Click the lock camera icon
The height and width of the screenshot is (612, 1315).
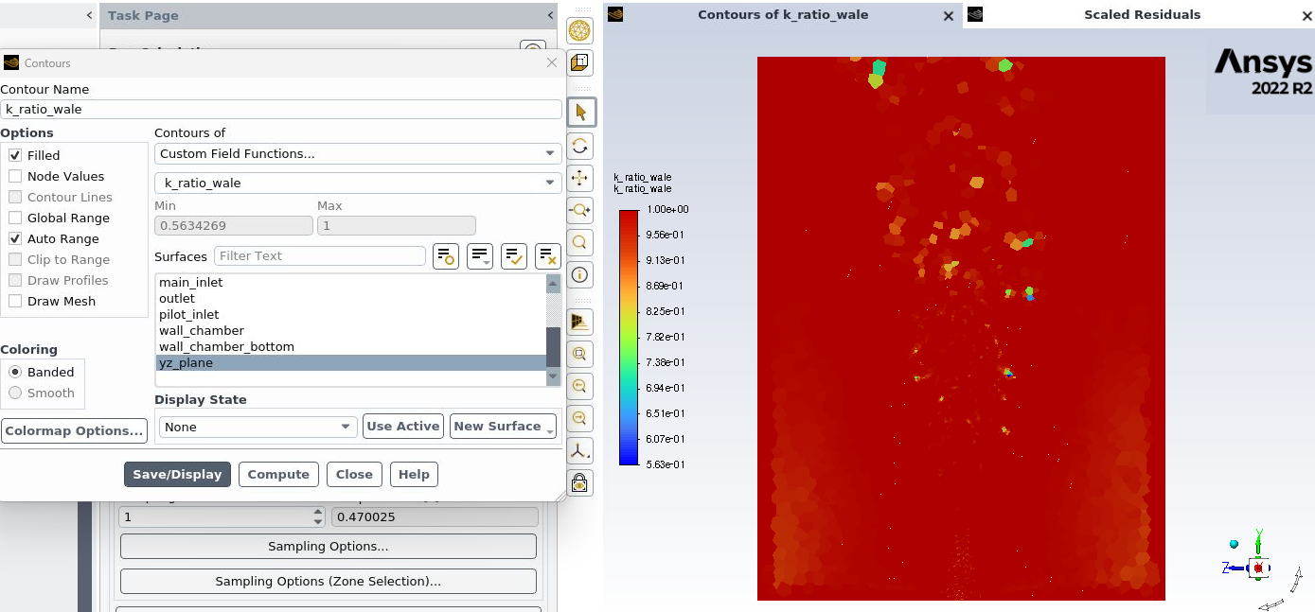580,483
